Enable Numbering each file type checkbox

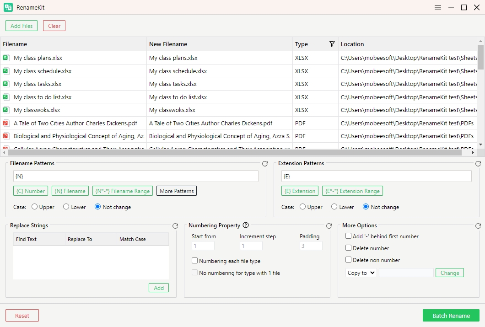(x=194, y=261)
